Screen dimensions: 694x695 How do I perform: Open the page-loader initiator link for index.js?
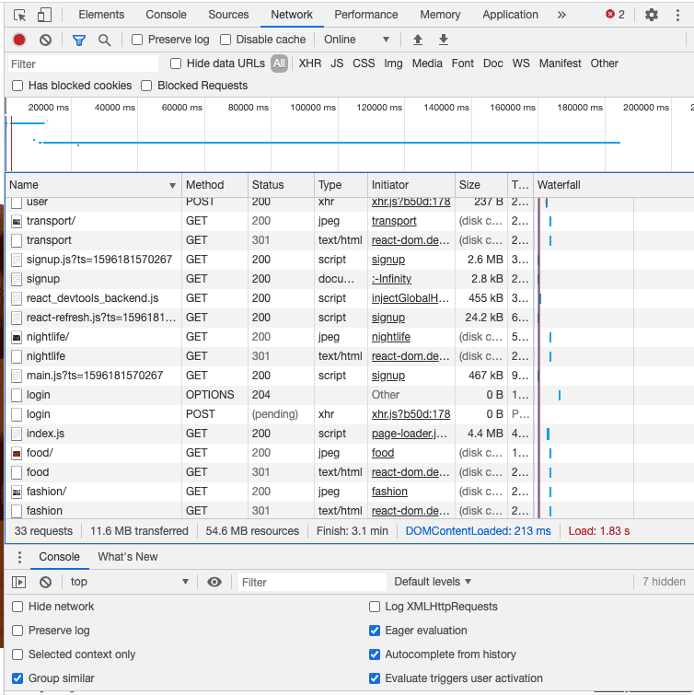[x=411, y=434]
